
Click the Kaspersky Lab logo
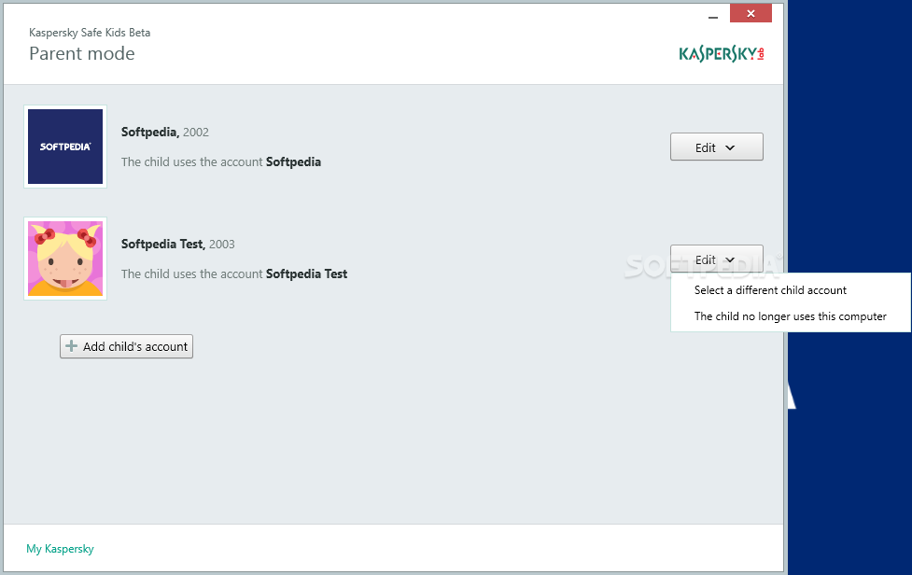[722, 54]
